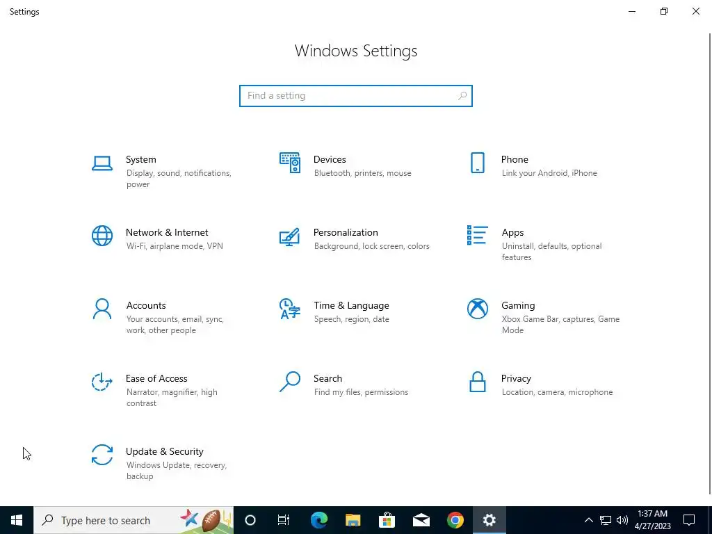Click the Ease of Access heading
712x534 pixels.
(156, 379)
